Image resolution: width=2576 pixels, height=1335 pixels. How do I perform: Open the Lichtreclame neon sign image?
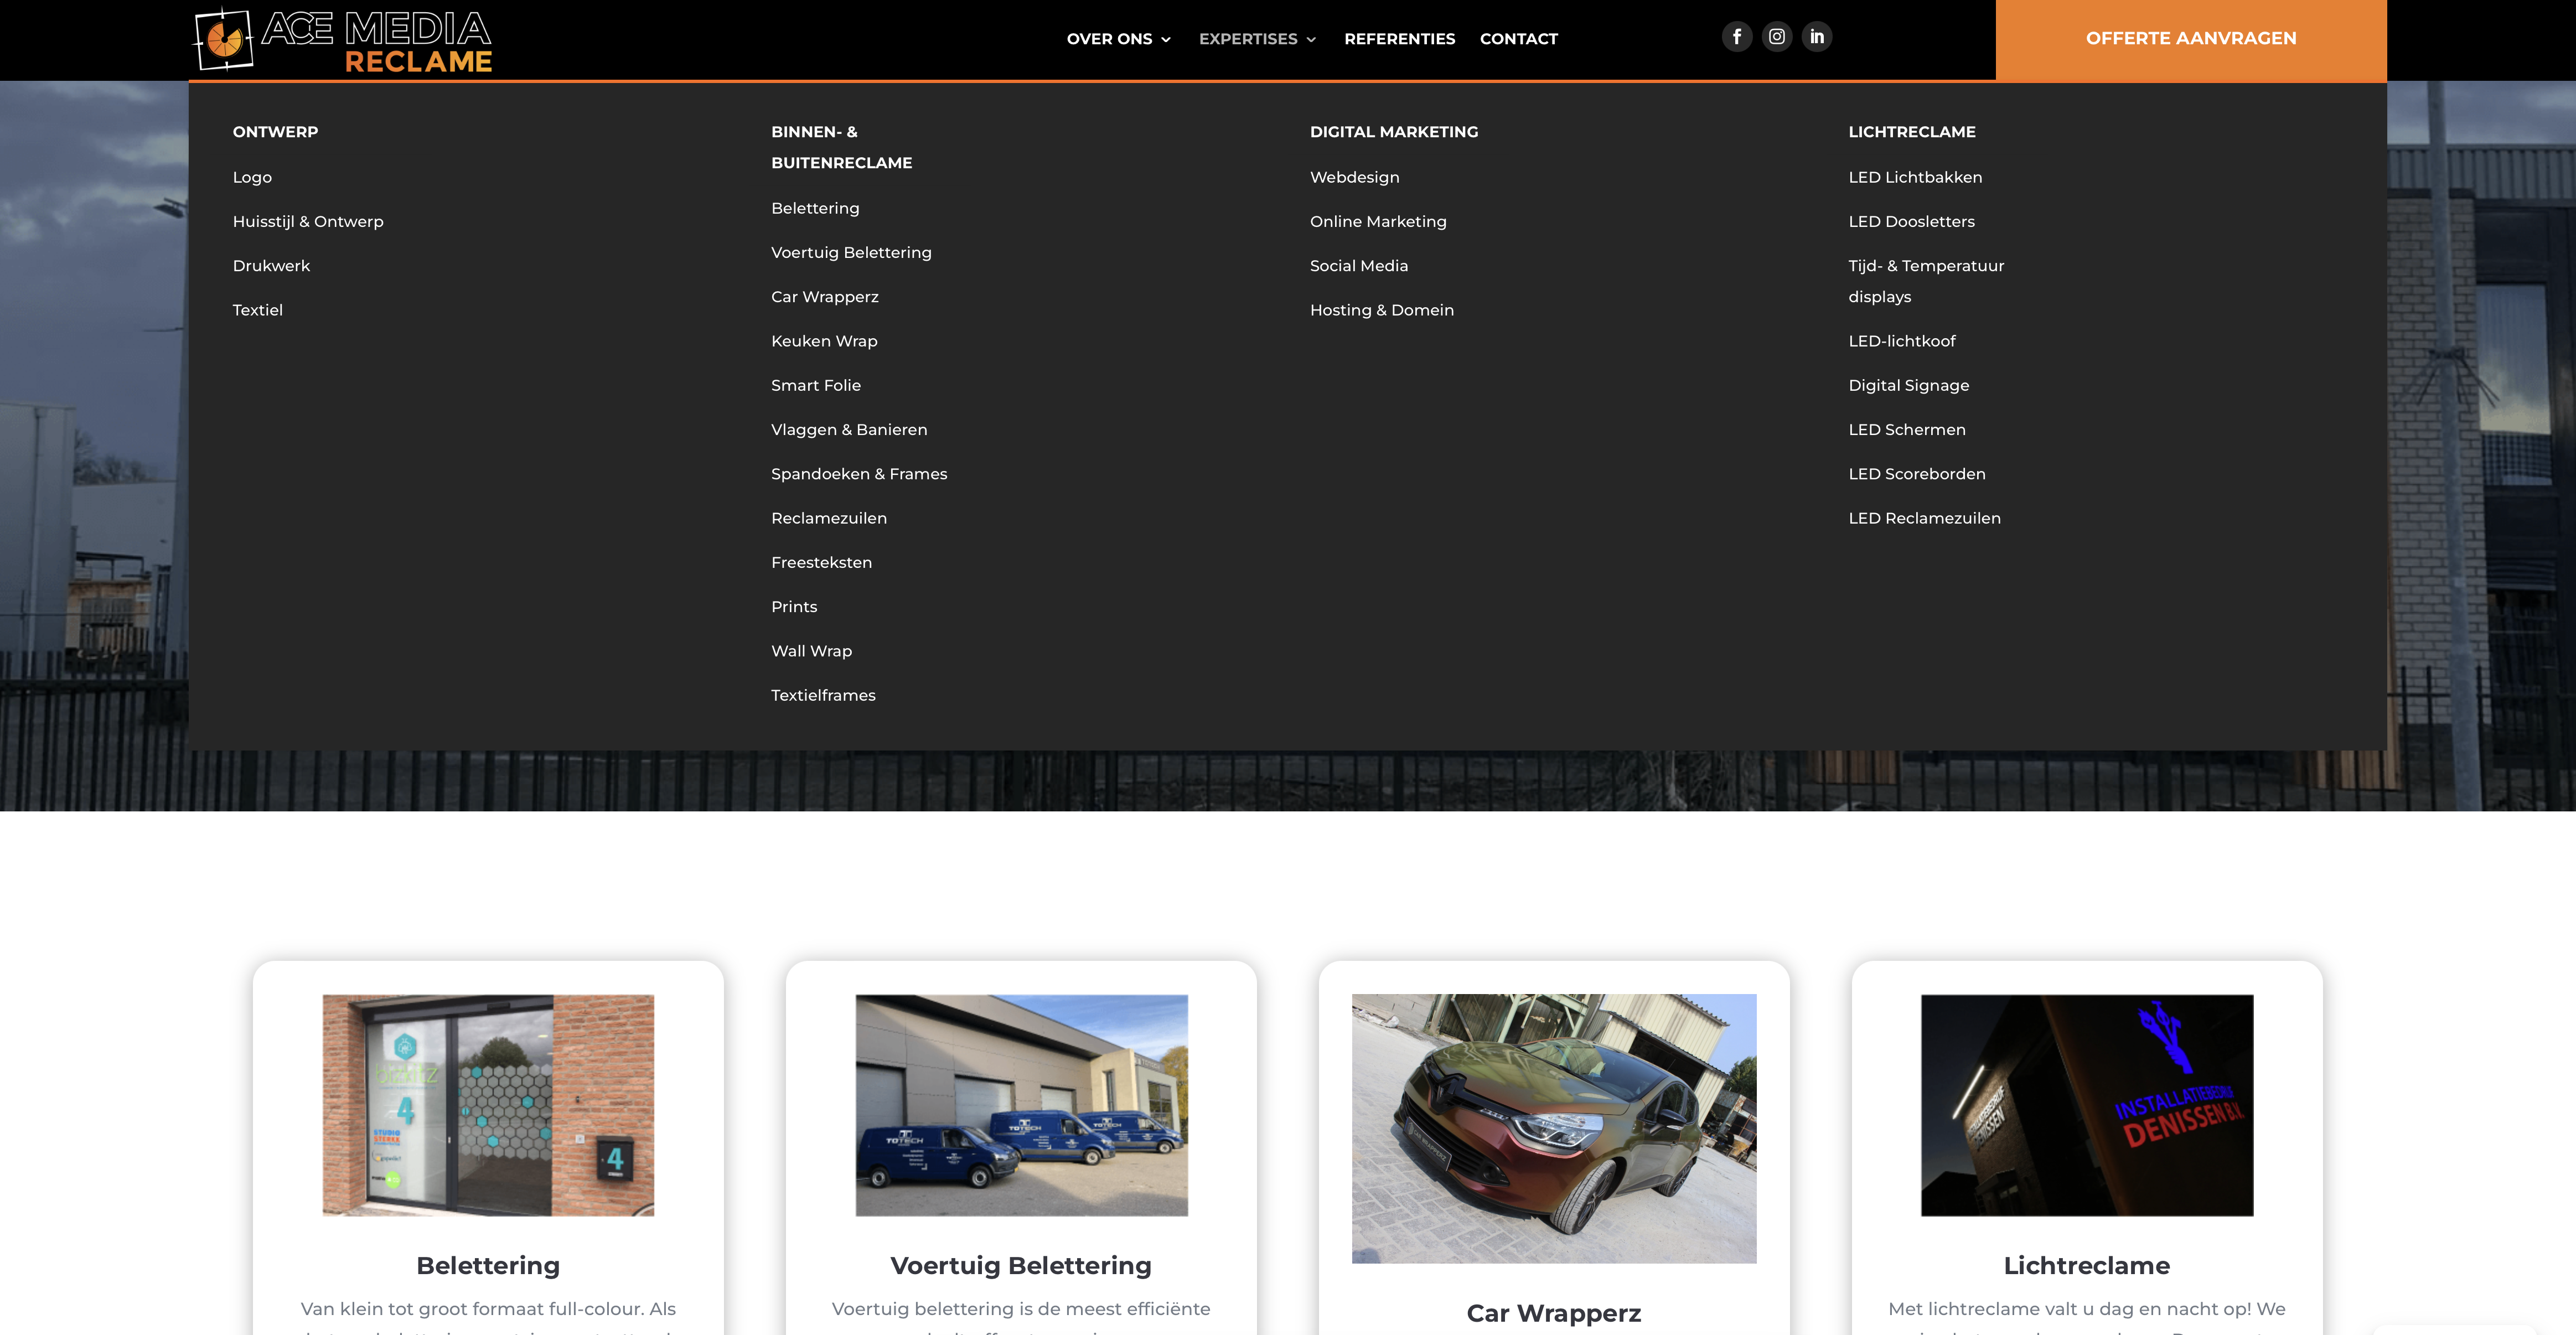point(2086,1105)
